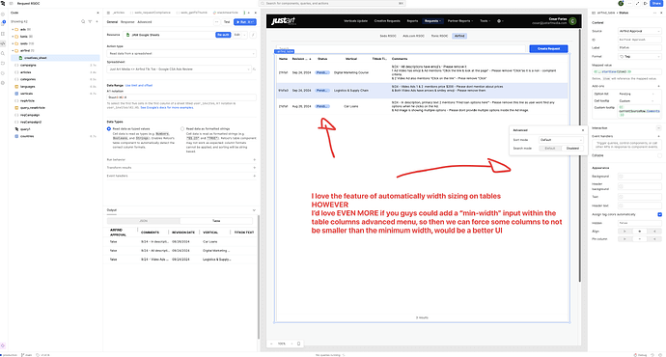This screenshot has width=666, height=357.
Task: Select left Align option
Action: coord(624,232)
